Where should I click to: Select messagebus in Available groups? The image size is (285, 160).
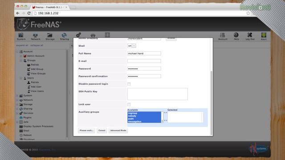coord(144,121)
